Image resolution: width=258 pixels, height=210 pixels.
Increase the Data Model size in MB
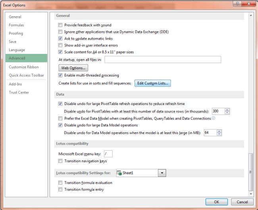point(219,132)
